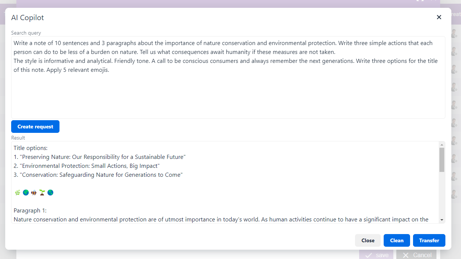Focus the Search query text area

point(228,77)
